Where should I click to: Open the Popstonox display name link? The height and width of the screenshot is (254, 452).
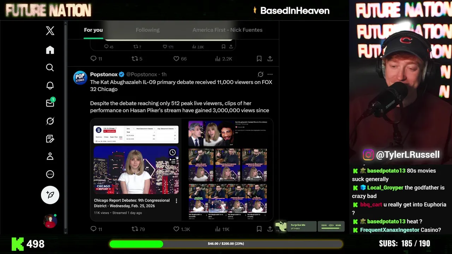click(x=104, y=74)
